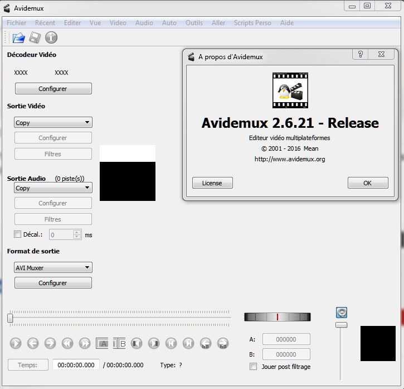Image resolution: width=404 pixels, height=389 pixels.
Task: Enable the Décal. audio shift checkbox
Action: [17, 234]
